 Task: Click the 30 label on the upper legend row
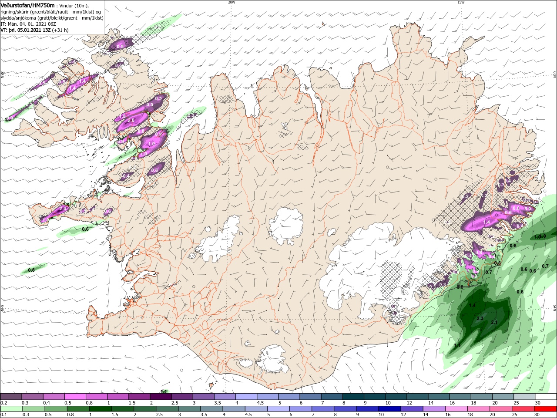538,403
